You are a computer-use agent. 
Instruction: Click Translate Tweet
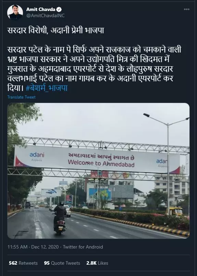pyautogui.click(x=22, y=97)
